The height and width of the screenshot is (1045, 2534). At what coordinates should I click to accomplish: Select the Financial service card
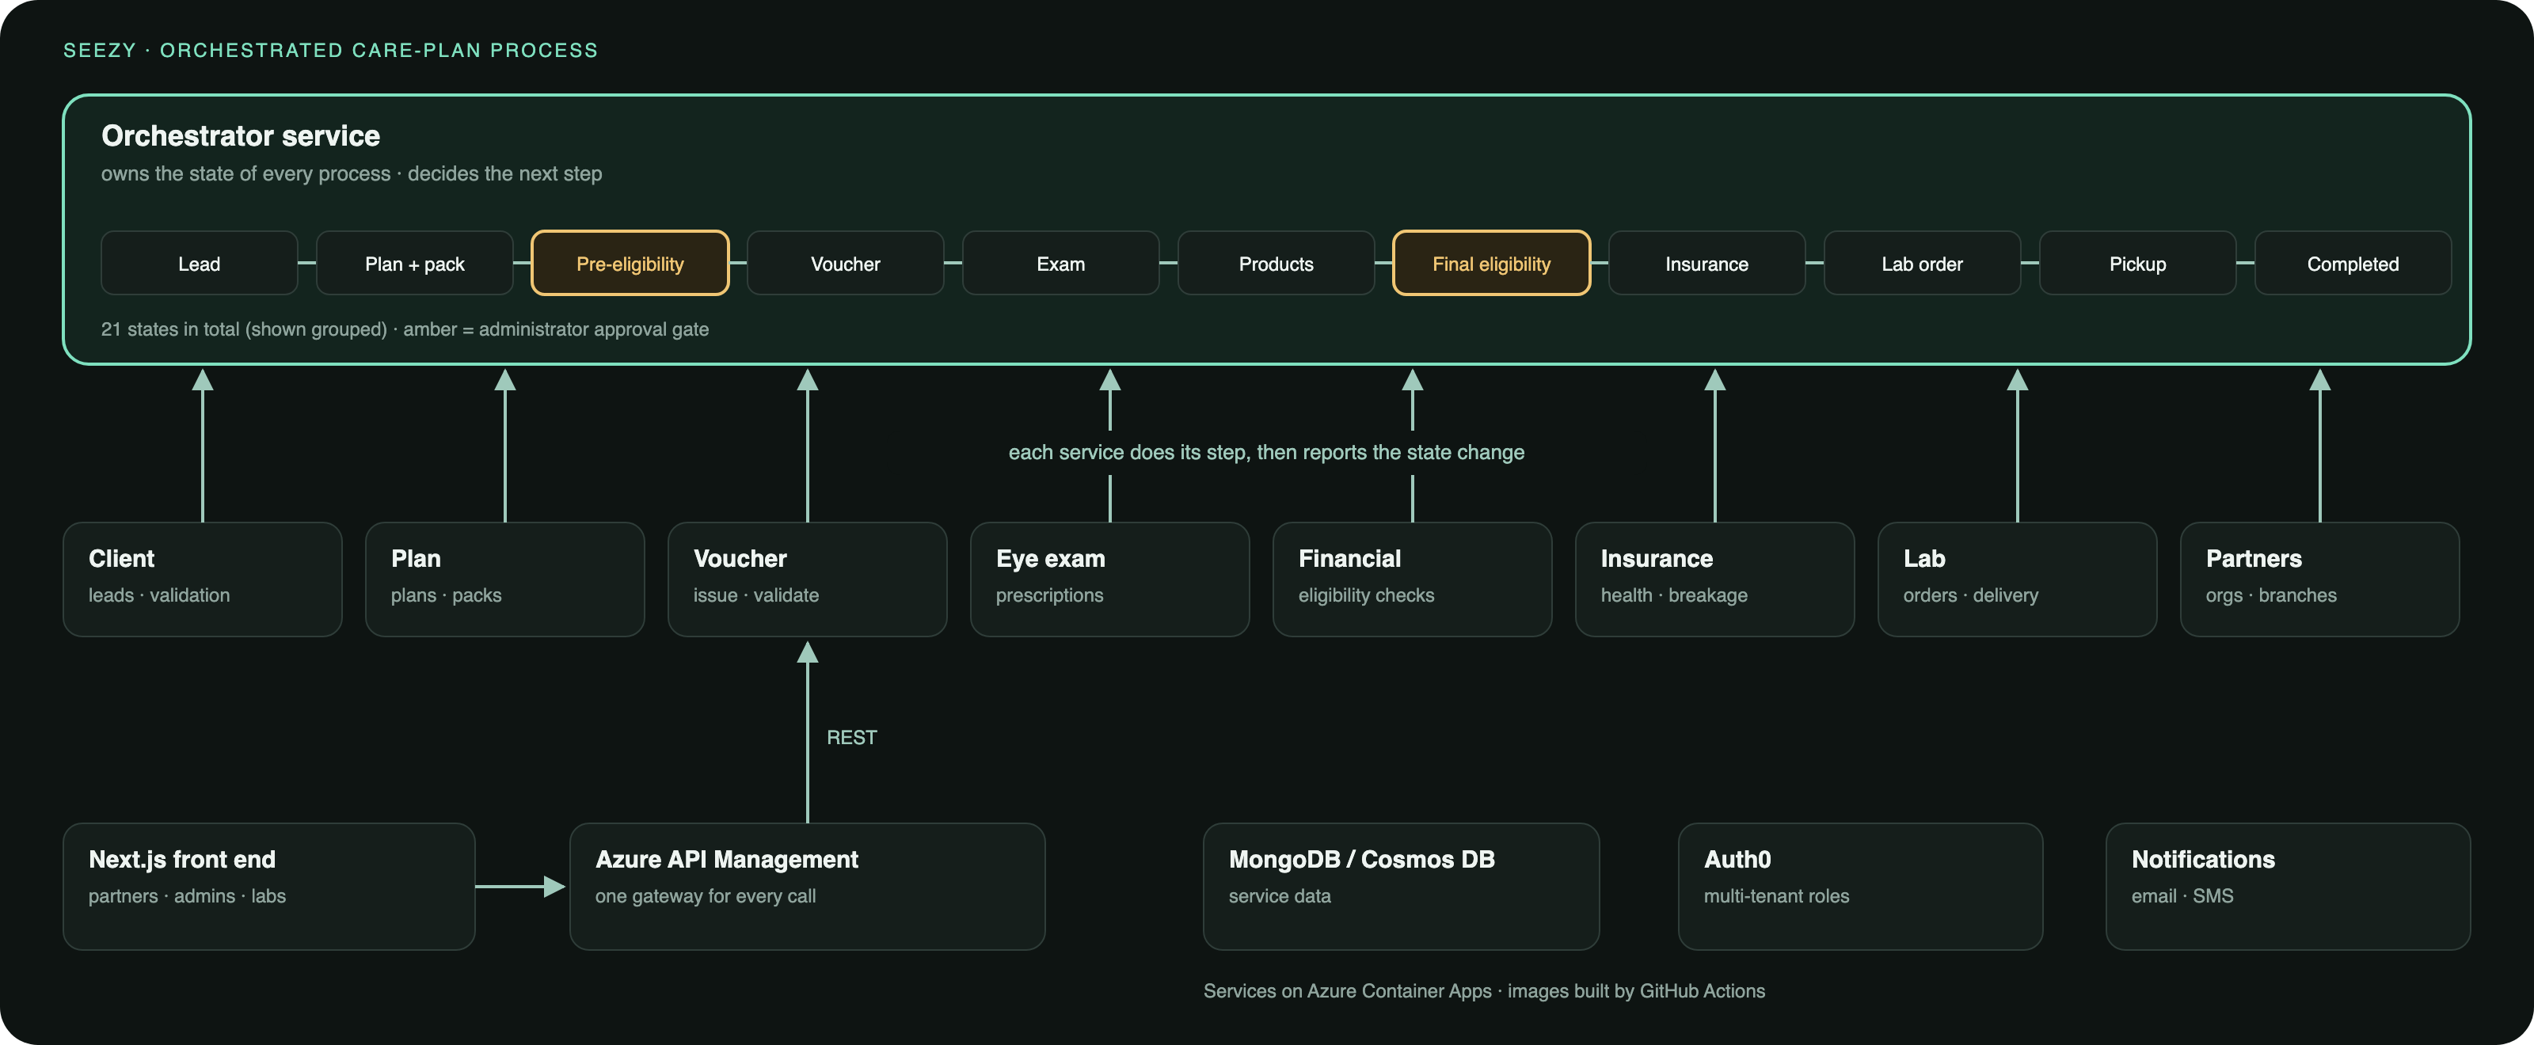(1413, 579)
